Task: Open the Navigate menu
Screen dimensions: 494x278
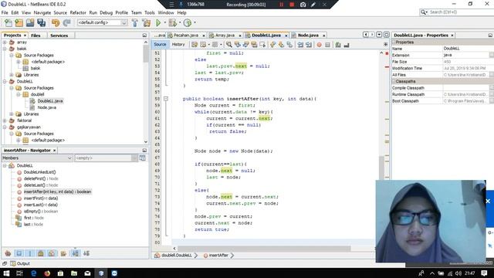Action: point(42,12)
